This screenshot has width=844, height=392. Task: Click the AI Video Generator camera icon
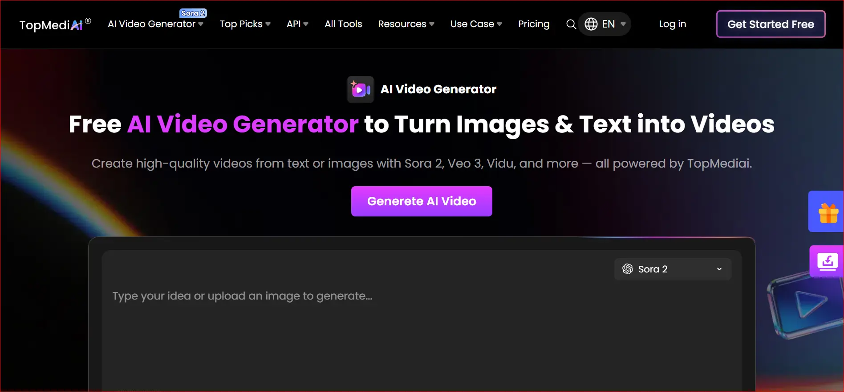[x=361, y=89]
